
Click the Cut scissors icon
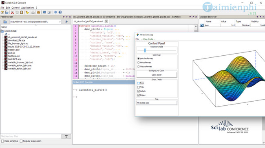point(12,12)
